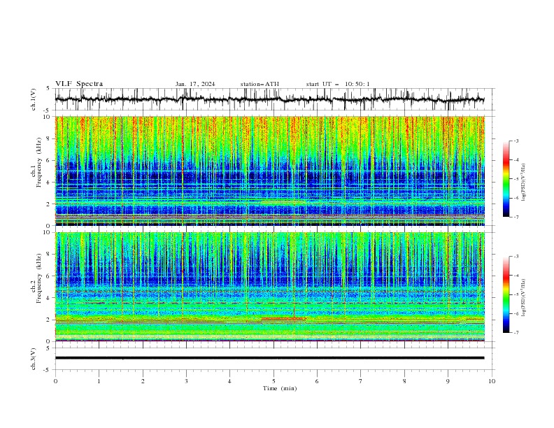The image size is (554, 428).
Task: Click time tick label "3" on bottom axis
Action: [186, 381]
